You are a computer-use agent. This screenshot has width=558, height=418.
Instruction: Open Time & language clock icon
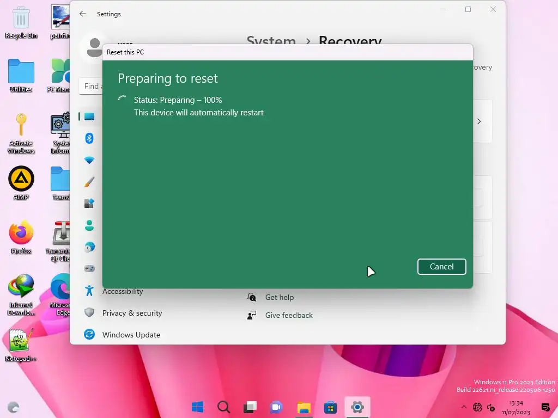click(x=89, y=247)
